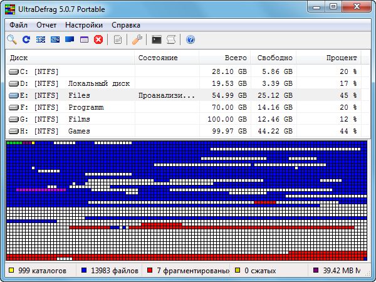Click the Optimize MFT toolbar icon
This screenshot has height=282, width=376.
pyautogui.click(x=84, y=39)
